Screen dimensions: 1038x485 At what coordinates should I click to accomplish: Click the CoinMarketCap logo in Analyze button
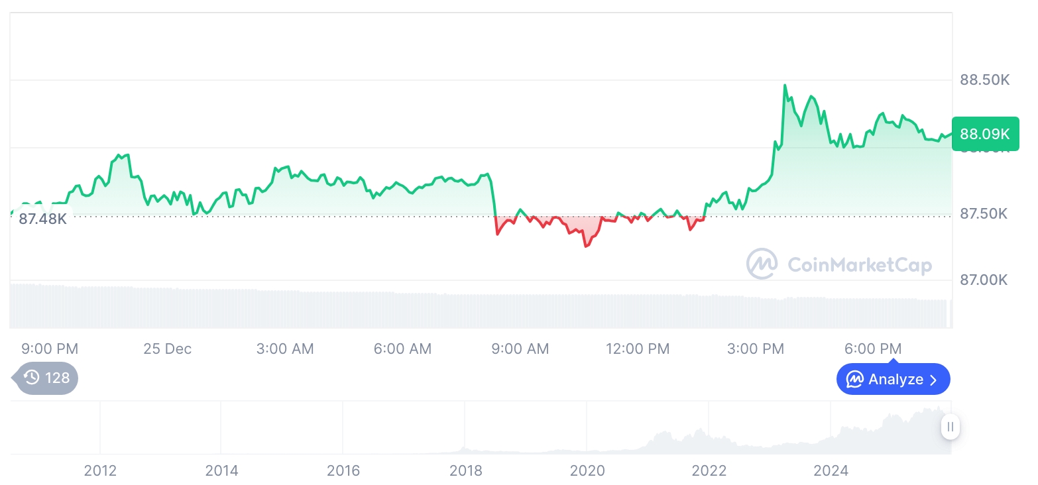[x=855, y=380]
